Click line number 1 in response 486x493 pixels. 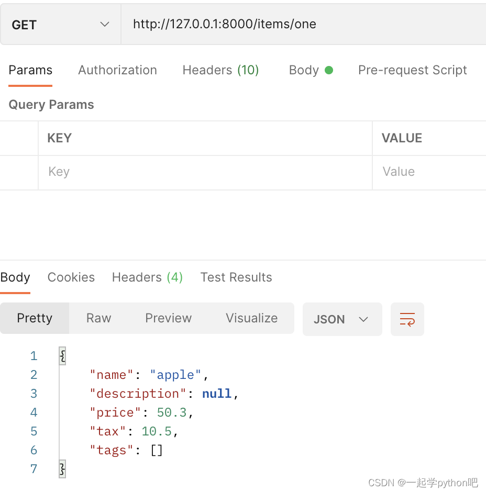point(34,356)
